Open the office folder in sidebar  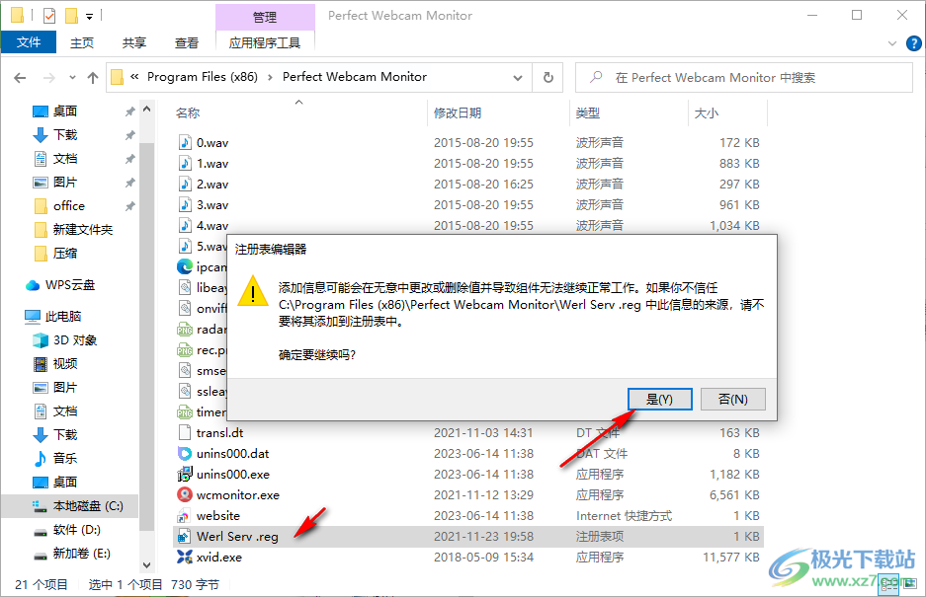[68, 206]
